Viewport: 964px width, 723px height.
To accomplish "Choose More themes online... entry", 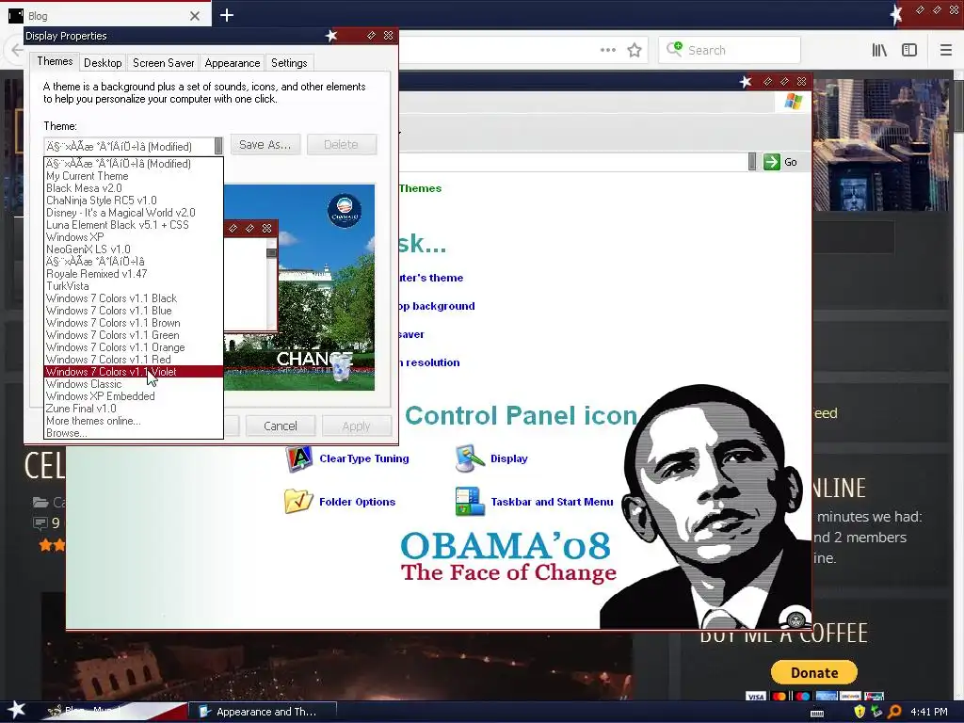I will (134, 421).
